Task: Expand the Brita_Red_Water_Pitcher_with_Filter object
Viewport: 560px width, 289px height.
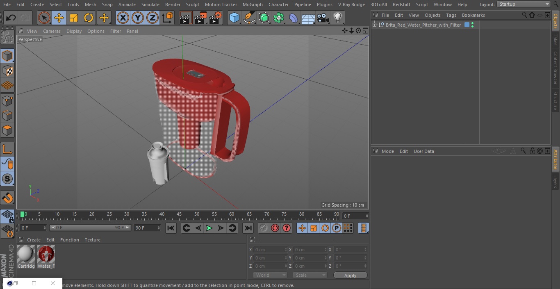Action: click(x=374, y=25)
